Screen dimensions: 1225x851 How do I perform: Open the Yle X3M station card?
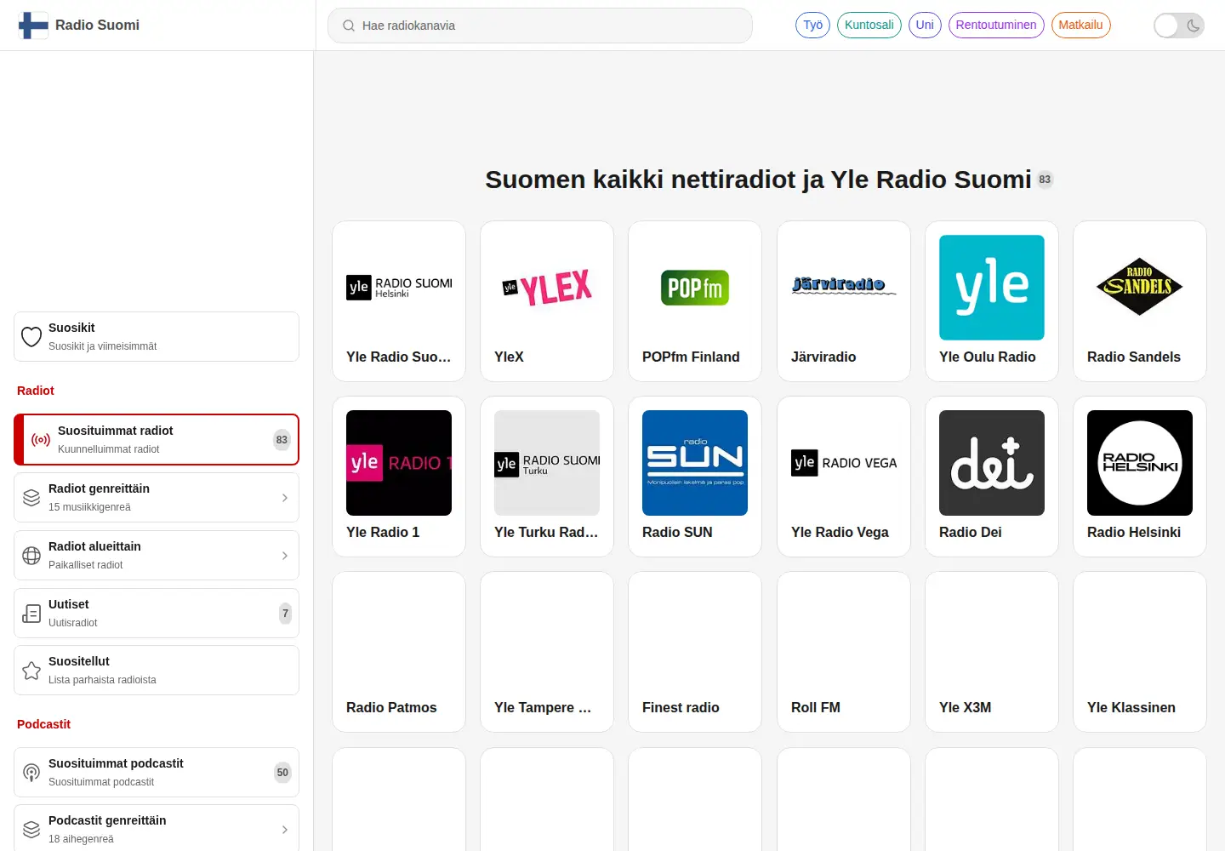coord(992,652)
